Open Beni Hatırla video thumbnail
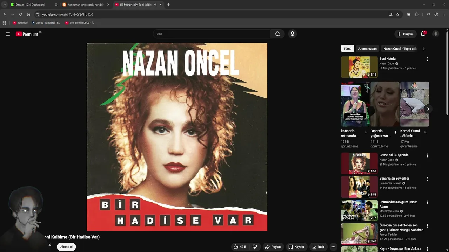This screenshot has height=252, width=449. tap(359, 67)
